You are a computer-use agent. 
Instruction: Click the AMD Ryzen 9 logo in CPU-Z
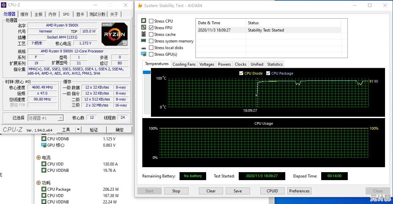pos(114,34)
